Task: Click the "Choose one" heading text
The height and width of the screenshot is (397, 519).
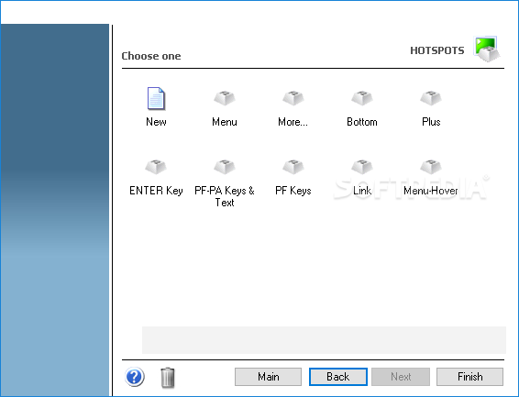Action: [x=151, y=56]
